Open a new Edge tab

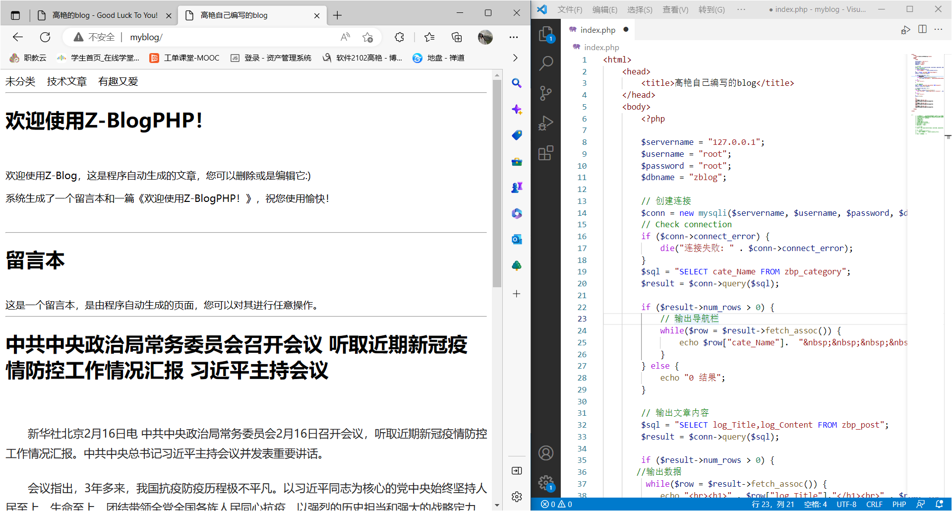[337, 15]
